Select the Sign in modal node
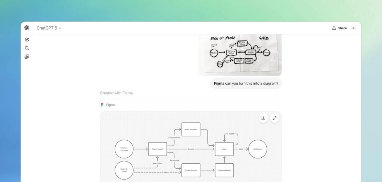Screen dimensions: 382x182 [x=157, y=149]
